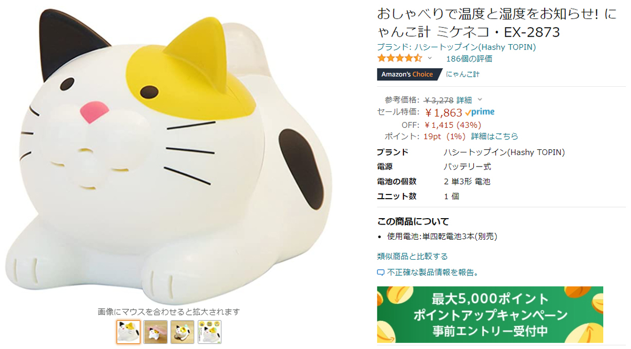Expand the 参考価格 詳細 chevron
Screen dimensions: 631x349
click(x=480, y=100)
